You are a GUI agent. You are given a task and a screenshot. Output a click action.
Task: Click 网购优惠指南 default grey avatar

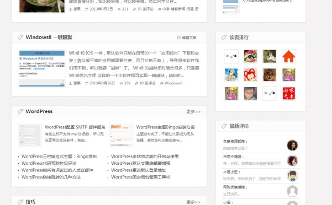[x=292, y=191]
